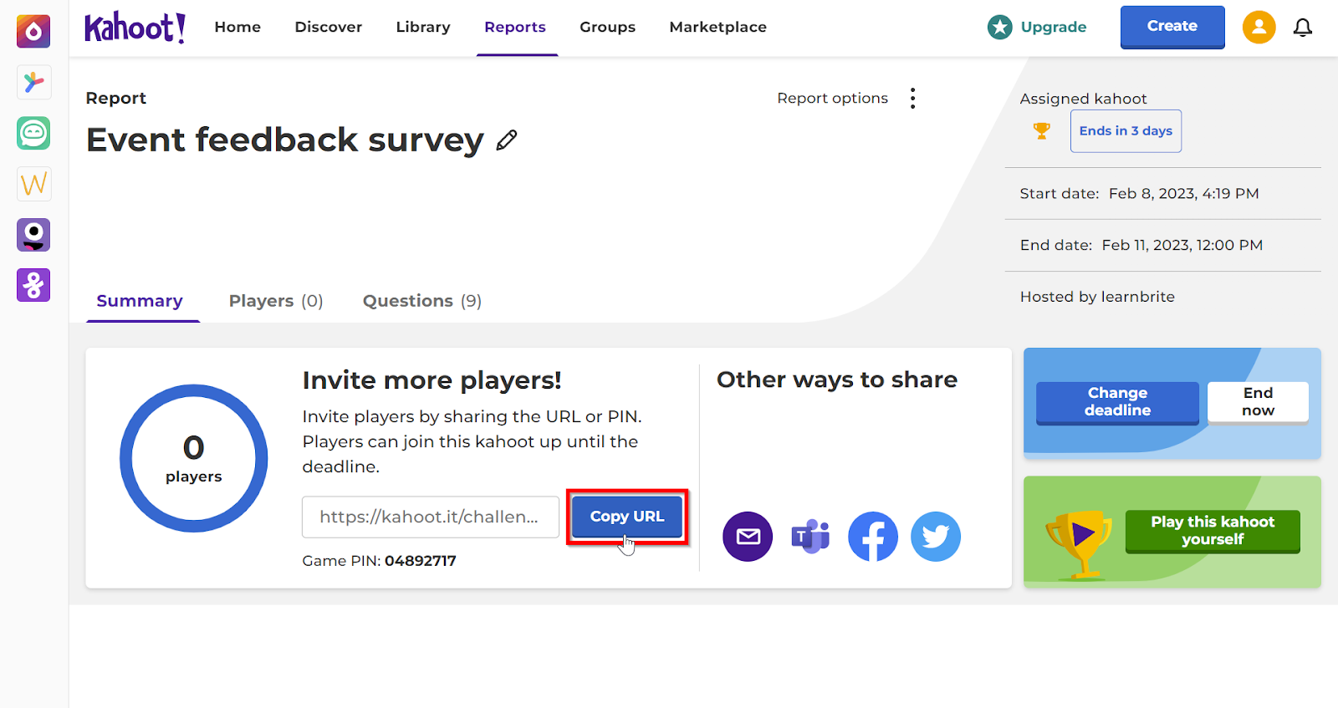Open the red droplet app in sidebar
1338x708 pixels.
click(33, 31)
